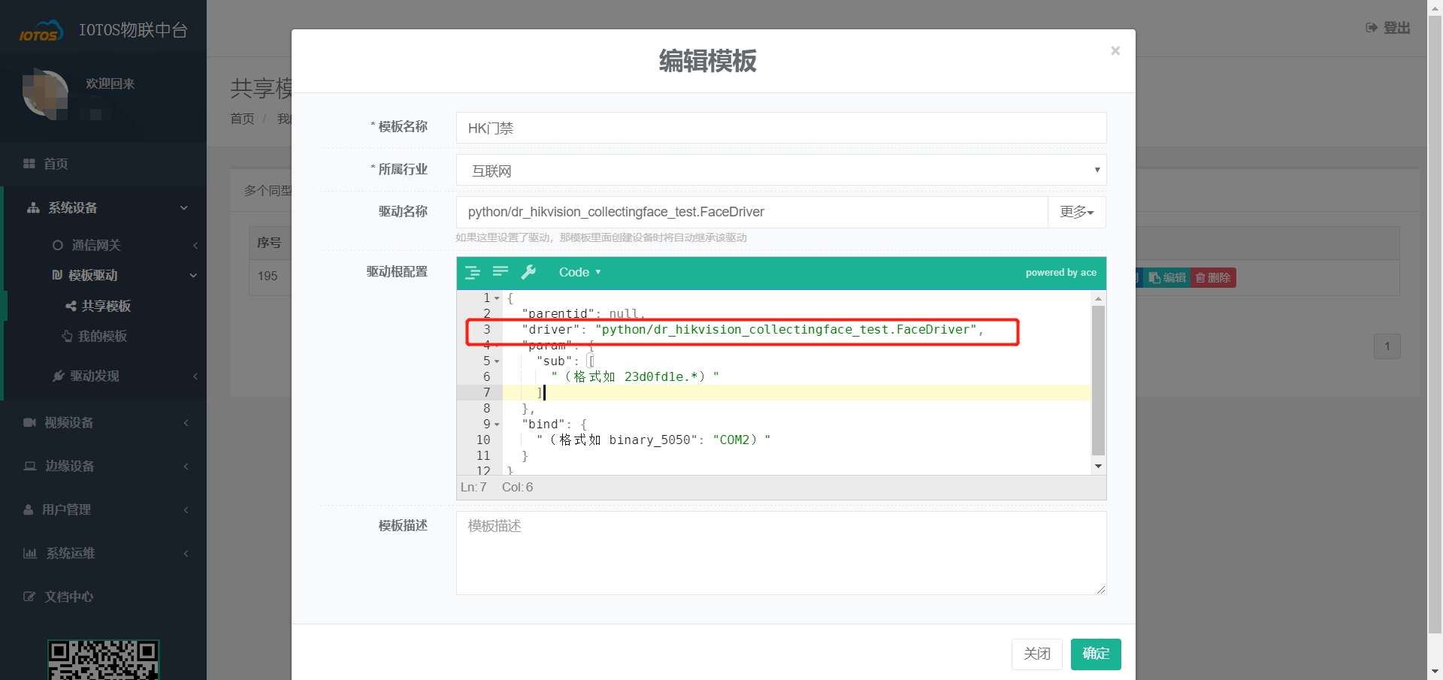Expand the 更多 driver options dropdown
This screenshot has height=680, width=1443.
pos(1076,212)
